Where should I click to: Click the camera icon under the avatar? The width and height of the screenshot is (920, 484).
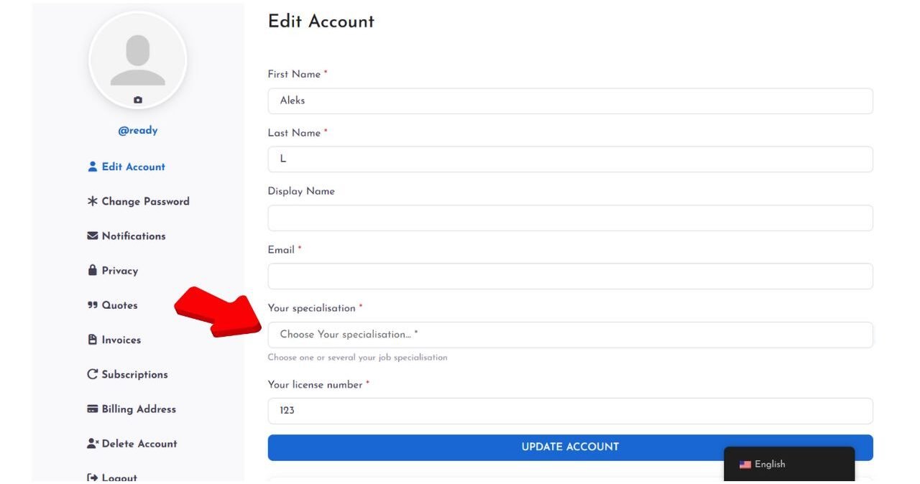tap(138, 101)
